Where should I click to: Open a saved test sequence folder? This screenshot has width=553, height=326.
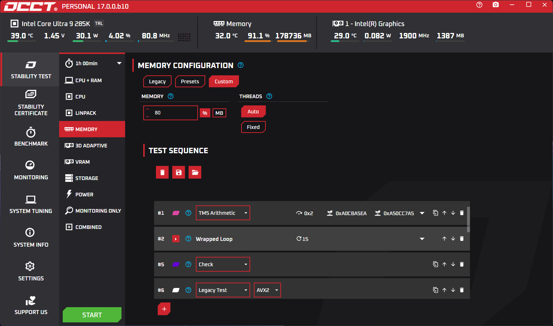pos(195,172)
